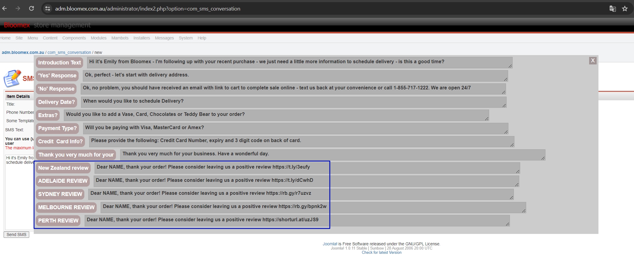This screenshot has width=634, height=261.
Task: Grab resize handle of Extras? text field
Action: pos(487,119)
